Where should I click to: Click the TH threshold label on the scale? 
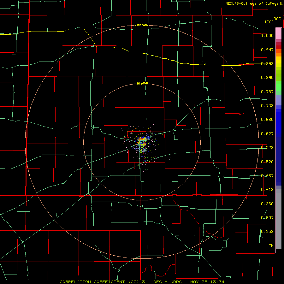tap(271, 246)
